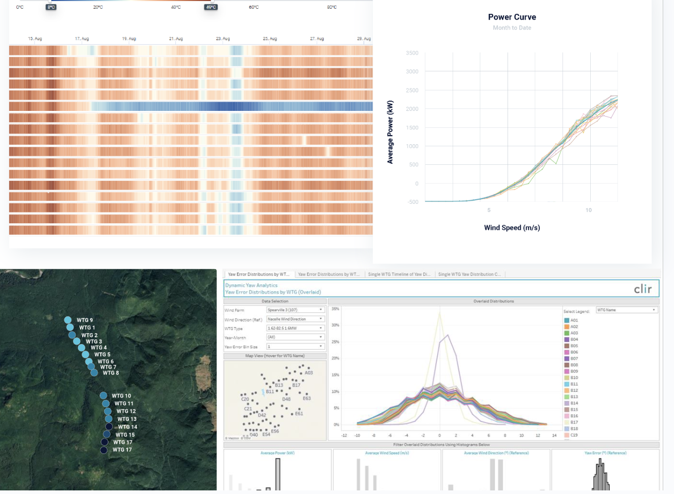Open the Wind Farm dropdown
Screen dimensions: 674x494
click(295, 310)
